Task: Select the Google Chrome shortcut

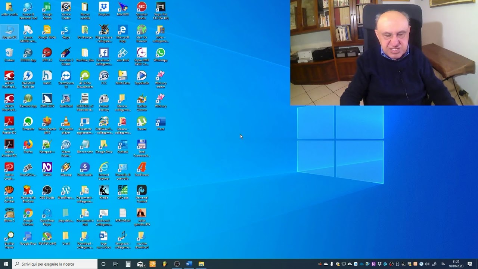Action: point(28,217)
